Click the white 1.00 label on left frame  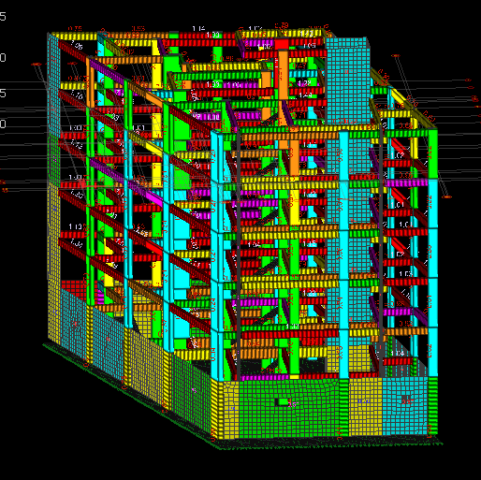75,127
